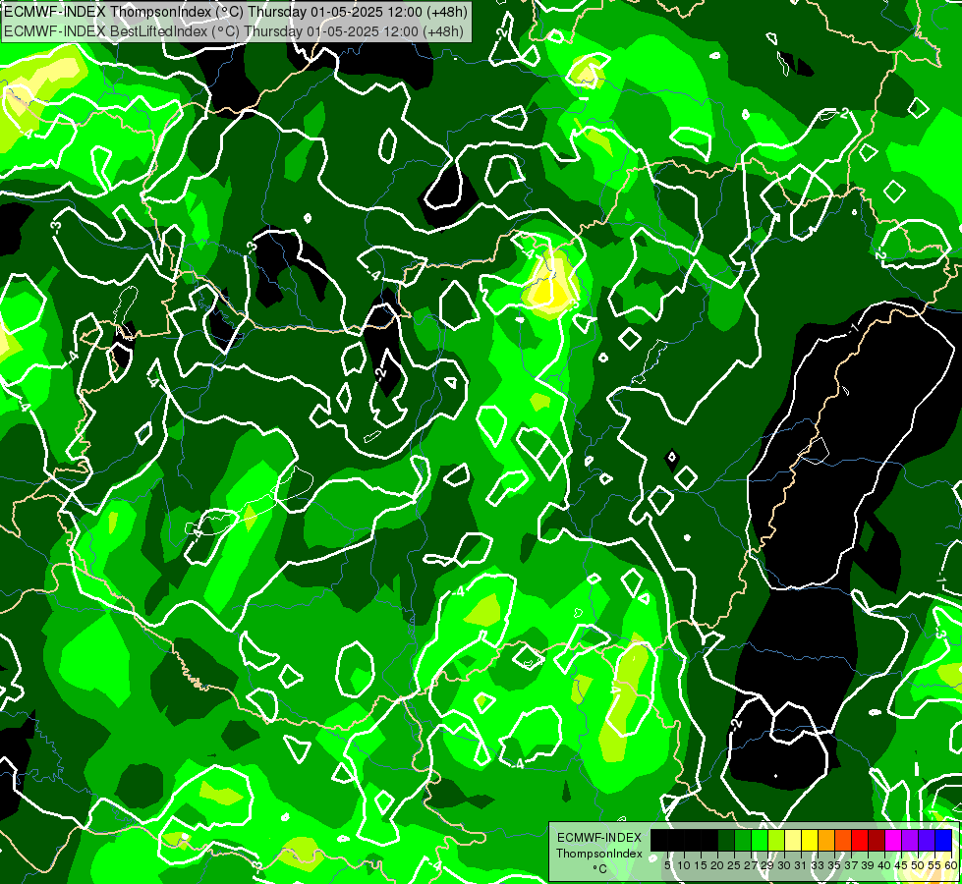Viewport: 962px width, 884px height.
Task: Pick the orange 33–35 legend swatch
Action: (826, 841)
